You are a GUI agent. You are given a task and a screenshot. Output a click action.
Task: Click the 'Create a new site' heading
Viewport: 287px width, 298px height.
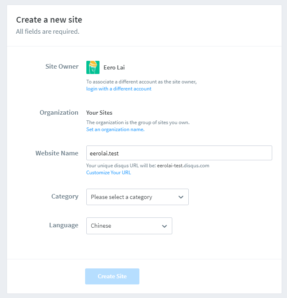tap(49, 20)
